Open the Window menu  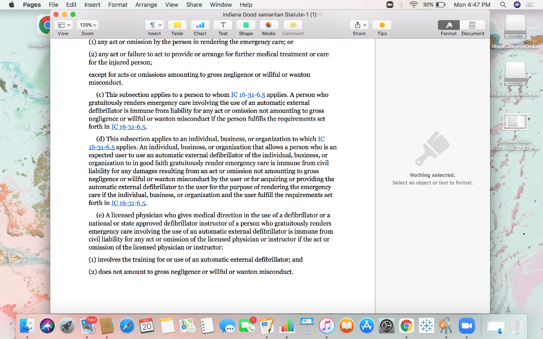click(221, 4)
